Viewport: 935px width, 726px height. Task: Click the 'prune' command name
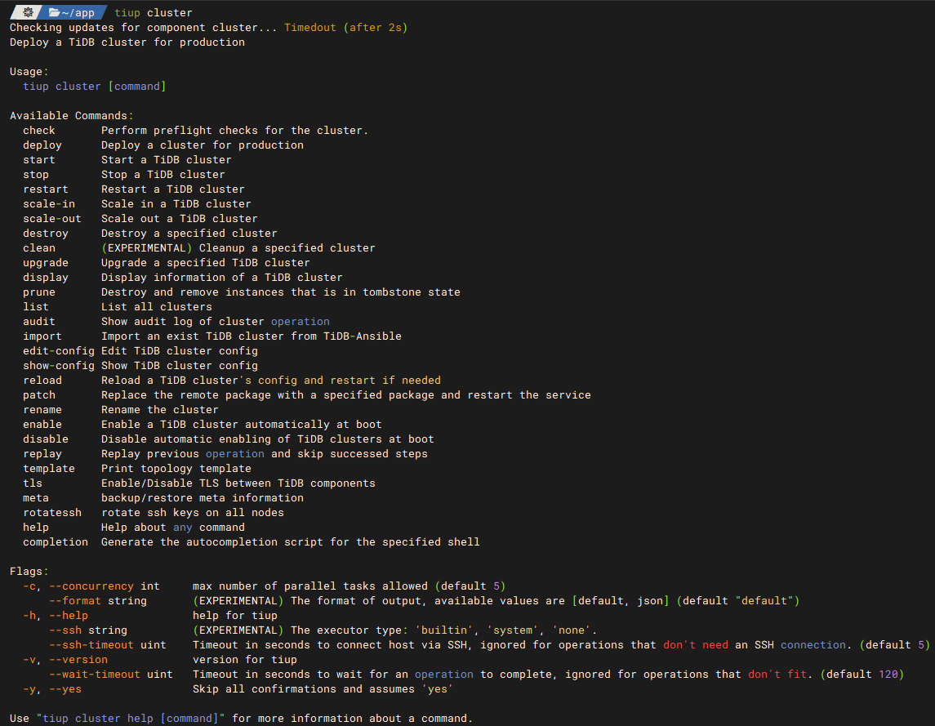point(38,292)
